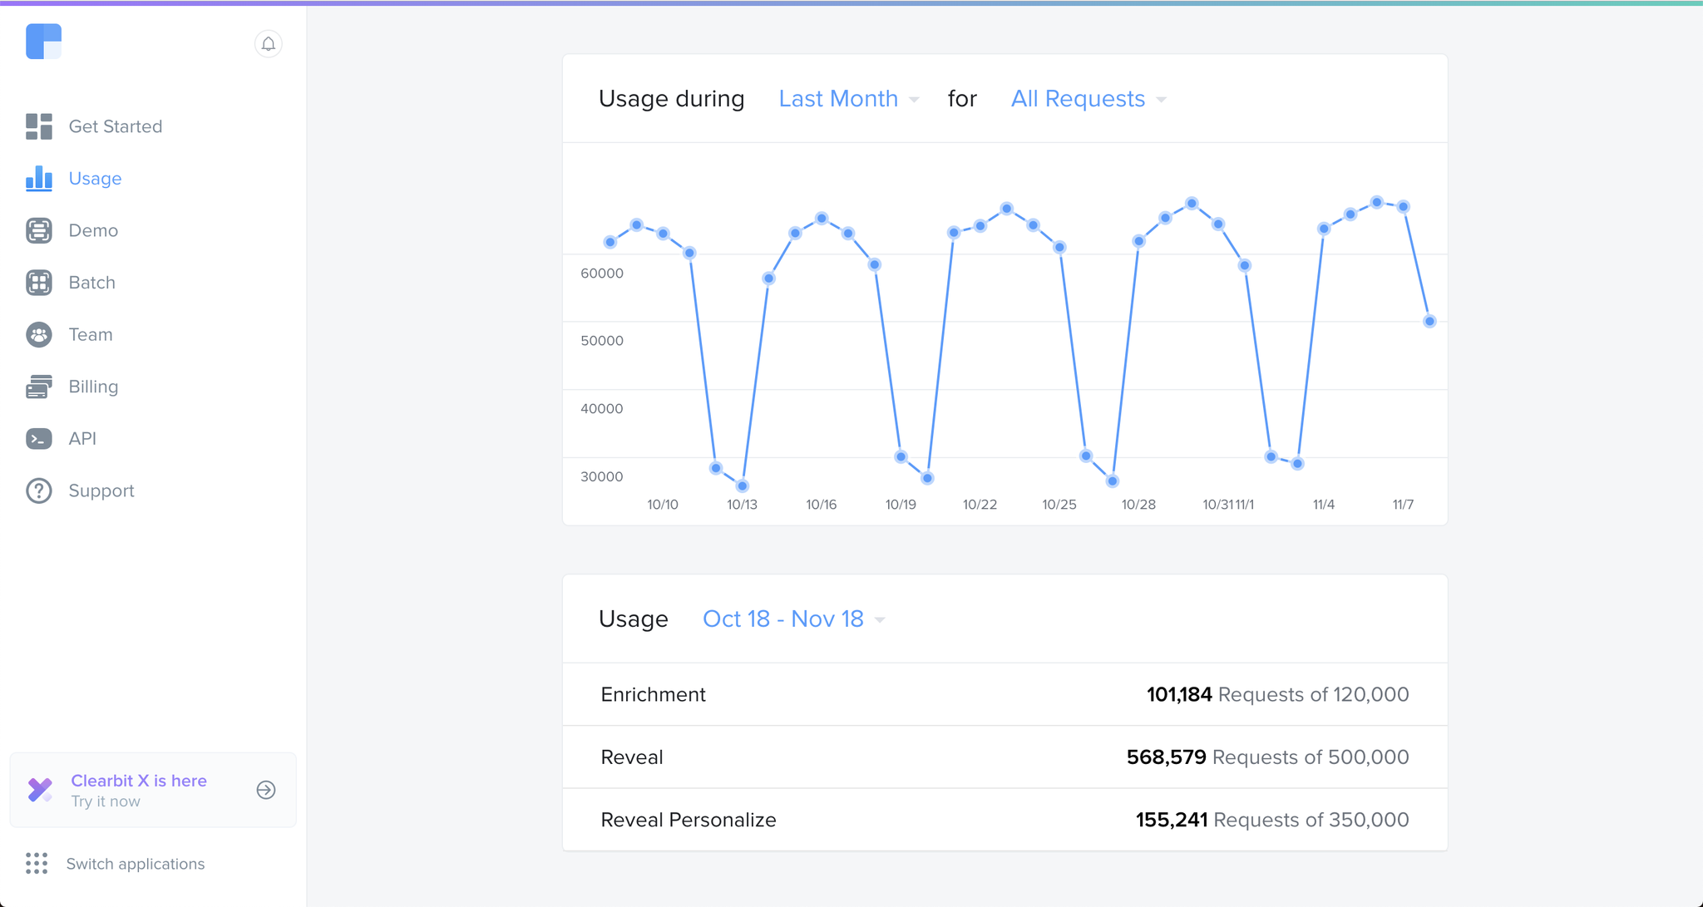The height and width of the screenshot is (907, 1703).
Task: Click the Support question mark icon
Action: click(x=39, y=490)
